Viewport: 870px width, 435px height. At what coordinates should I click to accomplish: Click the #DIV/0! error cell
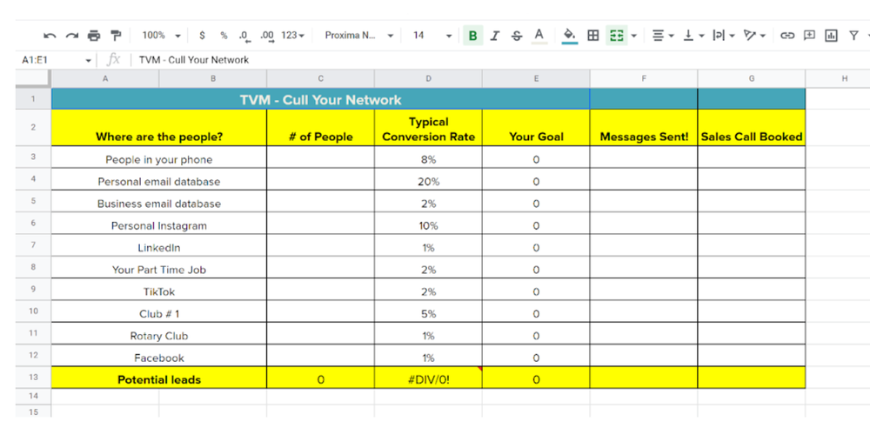[428, 378]
